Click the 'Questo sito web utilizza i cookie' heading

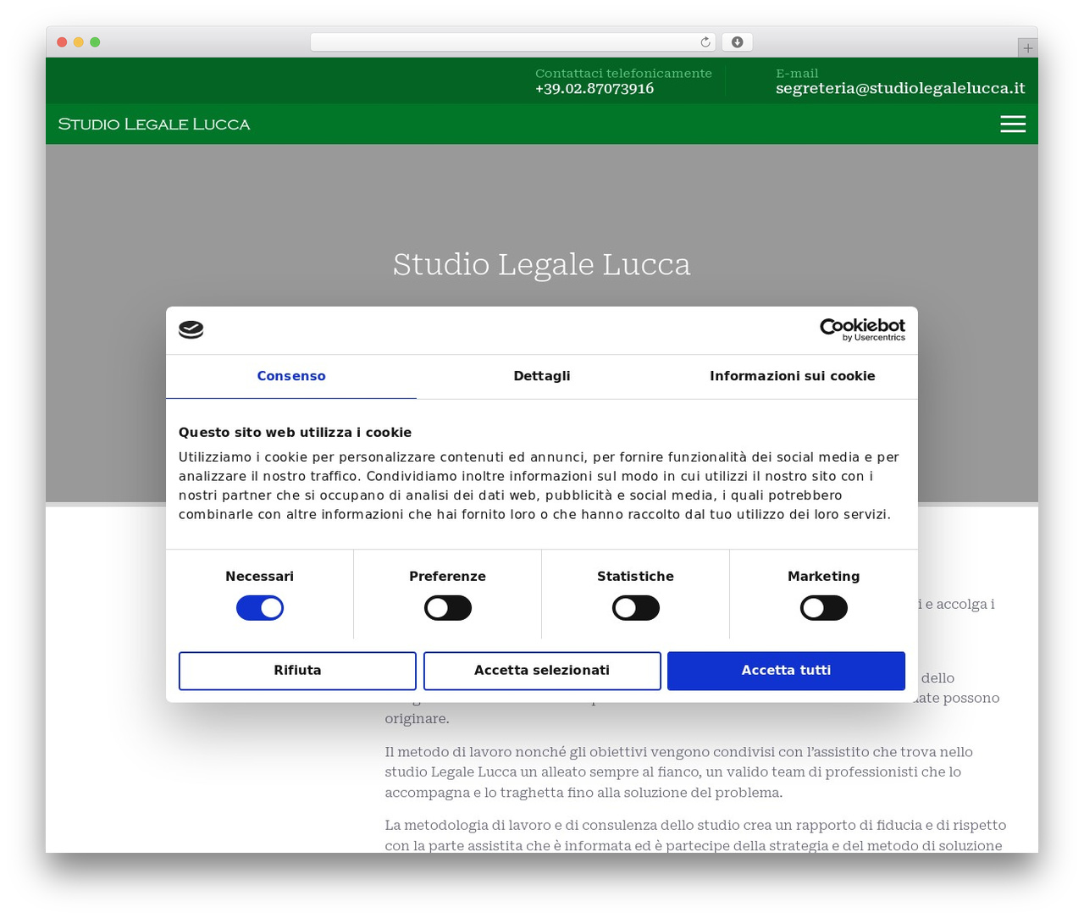point(295,433)
